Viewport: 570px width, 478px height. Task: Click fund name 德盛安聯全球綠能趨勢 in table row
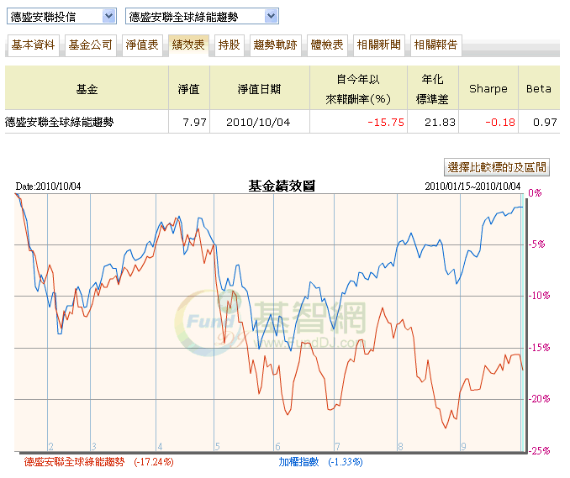[59, 123]
